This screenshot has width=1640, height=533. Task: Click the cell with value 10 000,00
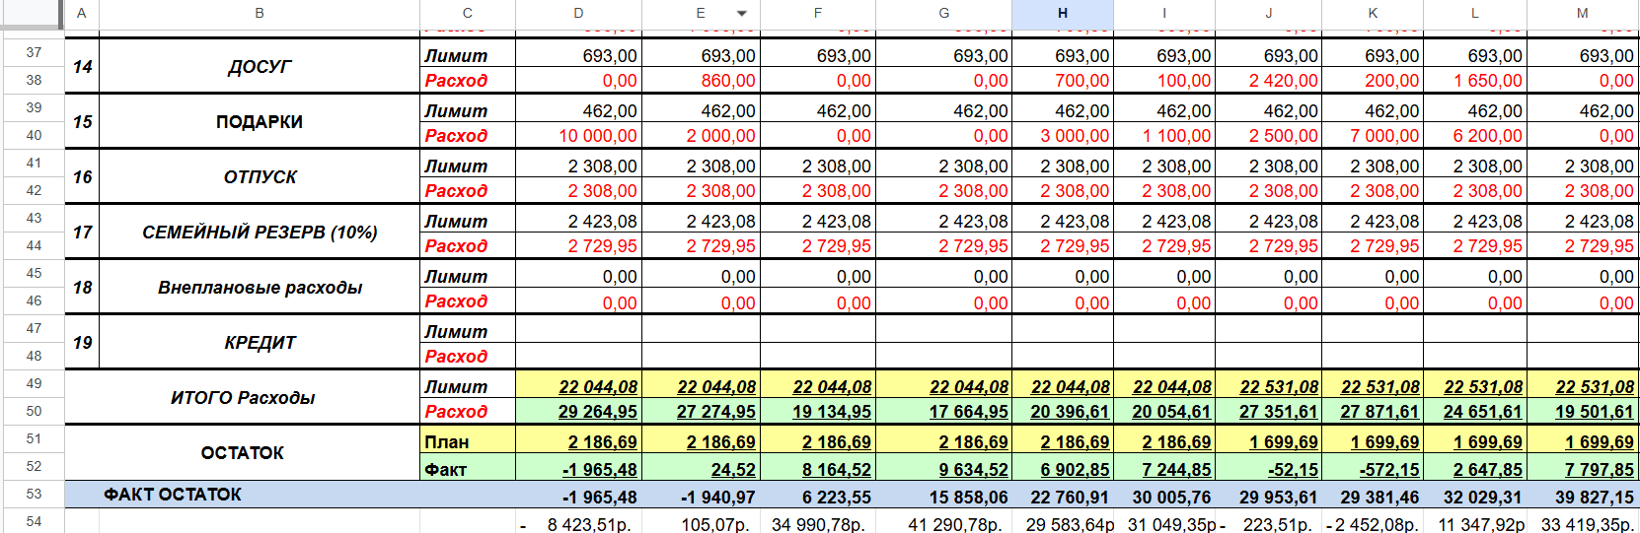(579, 136)
